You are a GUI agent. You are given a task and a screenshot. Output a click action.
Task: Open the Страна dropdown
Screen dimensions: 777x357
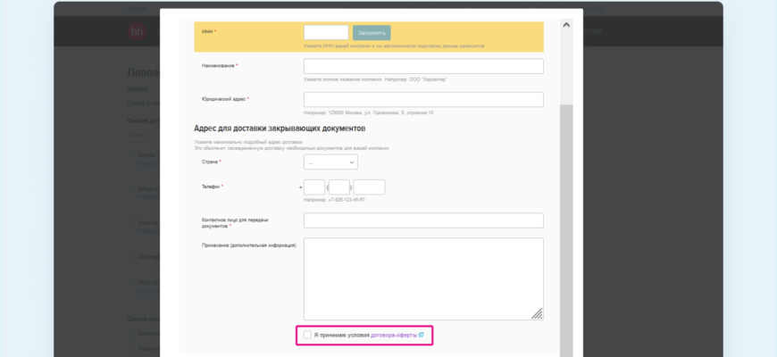click(330, 162)
